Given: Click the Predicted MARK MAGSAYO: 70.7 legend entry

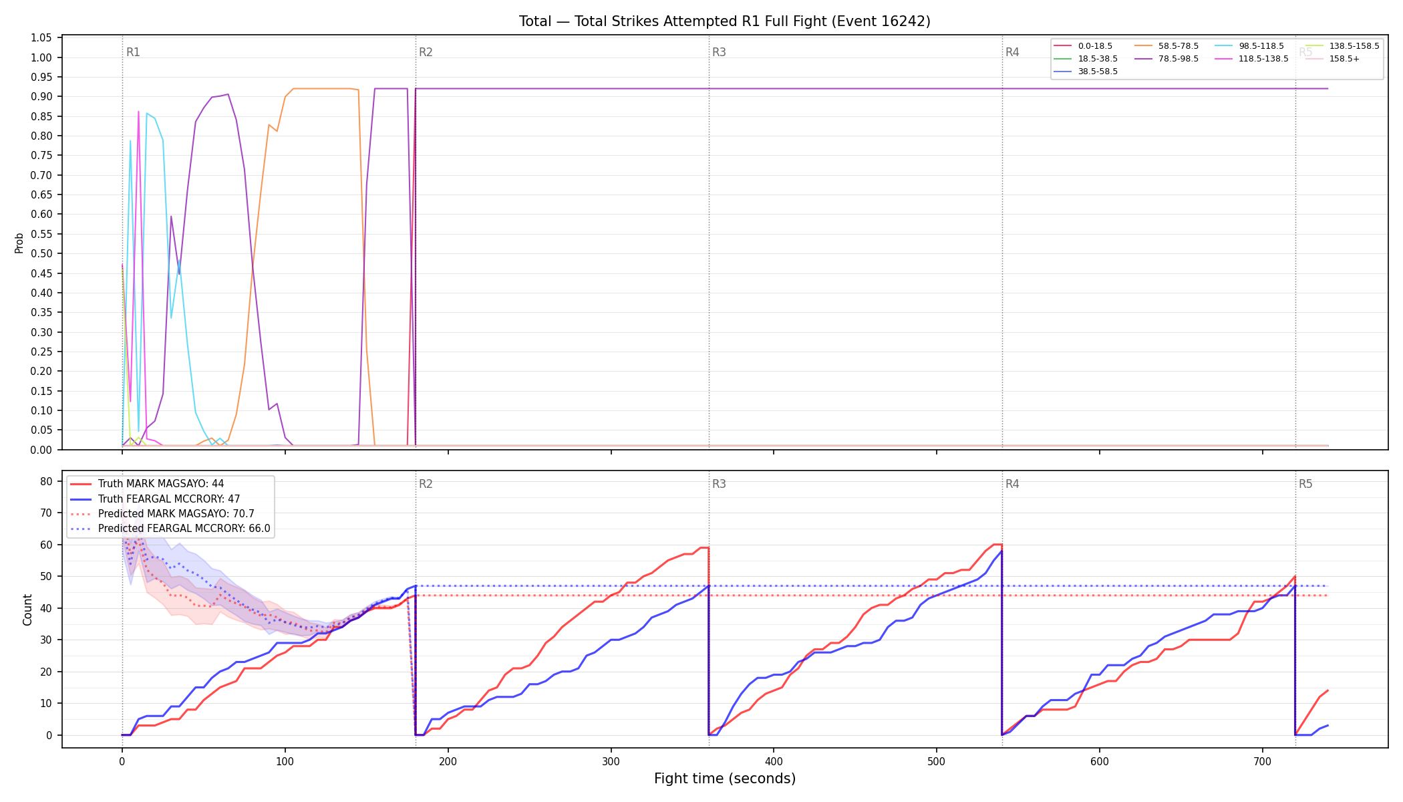Looking at the screenshot, I should (162, 514).
